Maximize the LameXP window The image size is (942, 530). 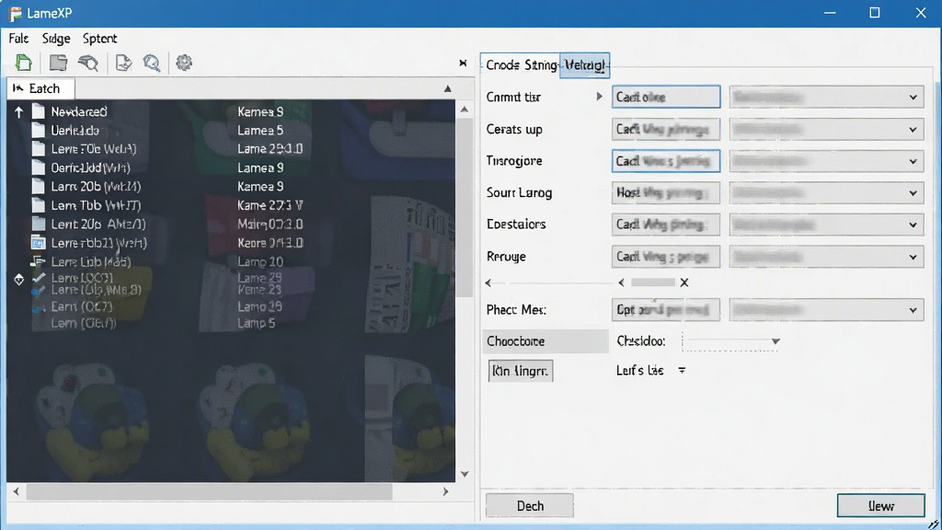coord(875,13)
